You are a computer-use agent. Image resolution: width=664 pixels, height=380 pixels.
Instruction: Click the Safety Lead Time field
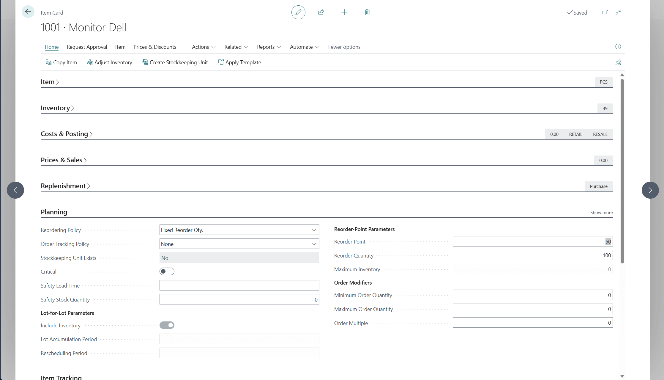(x=239, y=285)
